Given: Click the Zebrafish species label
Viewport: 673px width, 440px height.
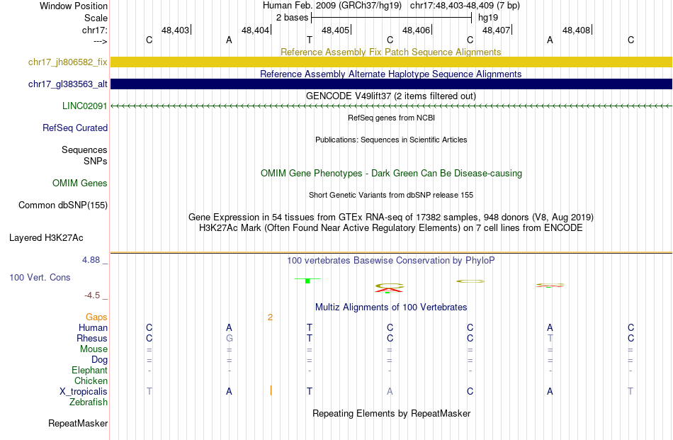Looking at the screenshot, I should [x=89, y=402].
